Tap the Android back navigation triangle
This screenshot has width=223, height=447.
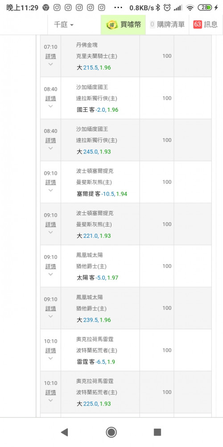coord(64,432)
